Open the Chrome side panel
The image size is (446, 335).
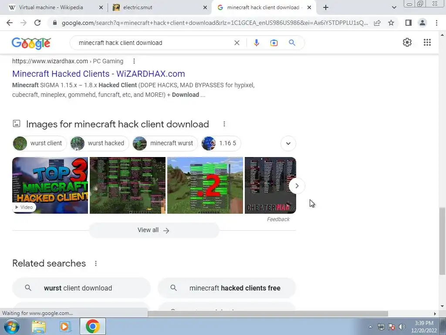pos(409,23)
